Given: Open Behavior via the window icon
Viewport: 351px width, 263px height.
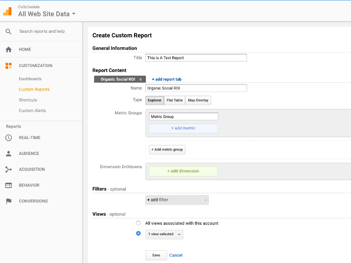Looking at the screenshot, I should 9,186.
